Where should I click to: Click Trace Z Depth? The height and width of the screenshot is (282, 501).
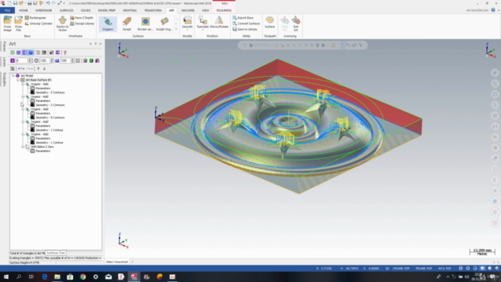pos(81,18)
